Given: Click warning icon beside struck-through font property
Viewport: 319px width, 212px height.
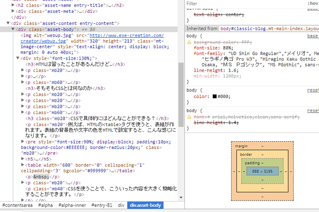Looking at the screenshot, I should point(189,117).
